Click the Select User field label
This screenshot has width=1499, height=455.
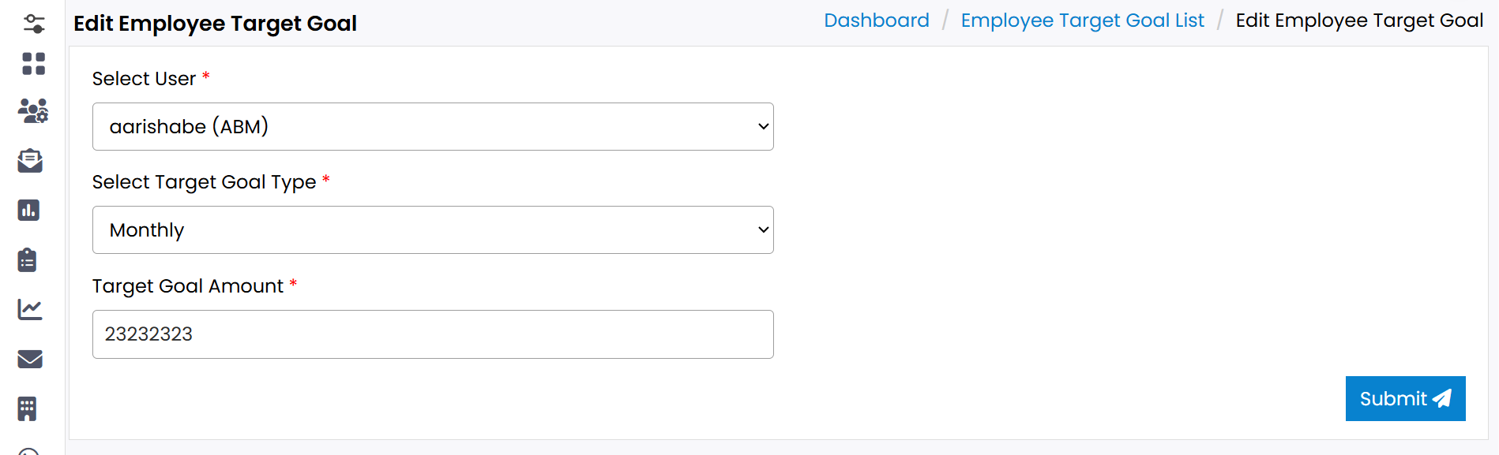coord(144,79)
